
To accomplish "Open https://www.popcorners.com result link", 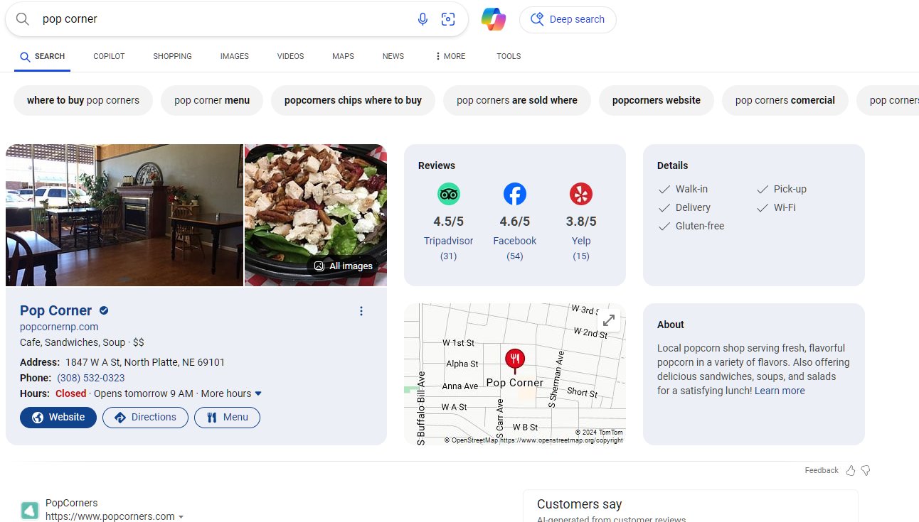I will pyautogui.click(x=110, y=516).
